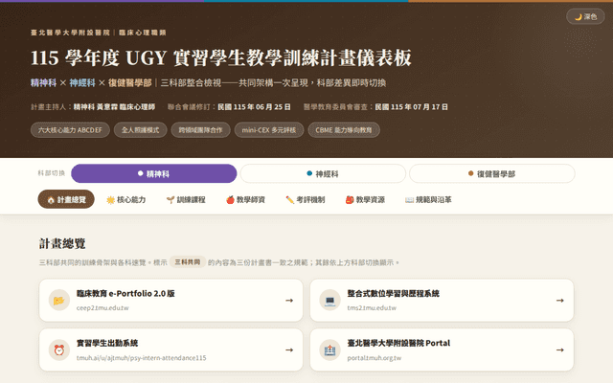Click the brown dot in 復健醫學部 switch
Image resolution: width=613 pixels, height=383 pixels.
[x=470, y=173]
